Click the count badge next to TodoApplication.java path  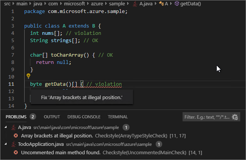click(x=159, y=144)
